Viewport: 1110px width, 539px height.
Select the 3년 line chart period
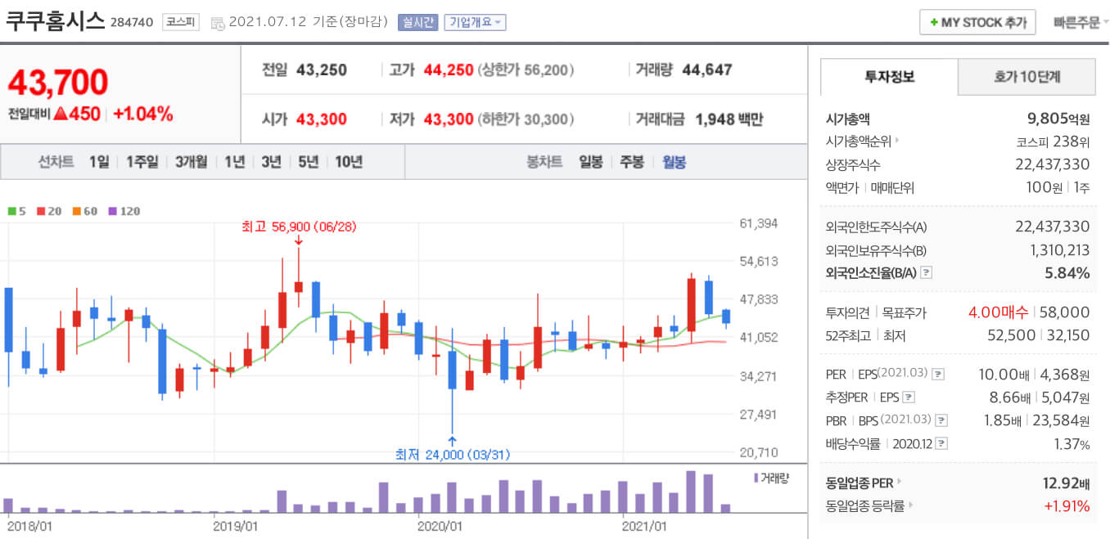[272, 162]
